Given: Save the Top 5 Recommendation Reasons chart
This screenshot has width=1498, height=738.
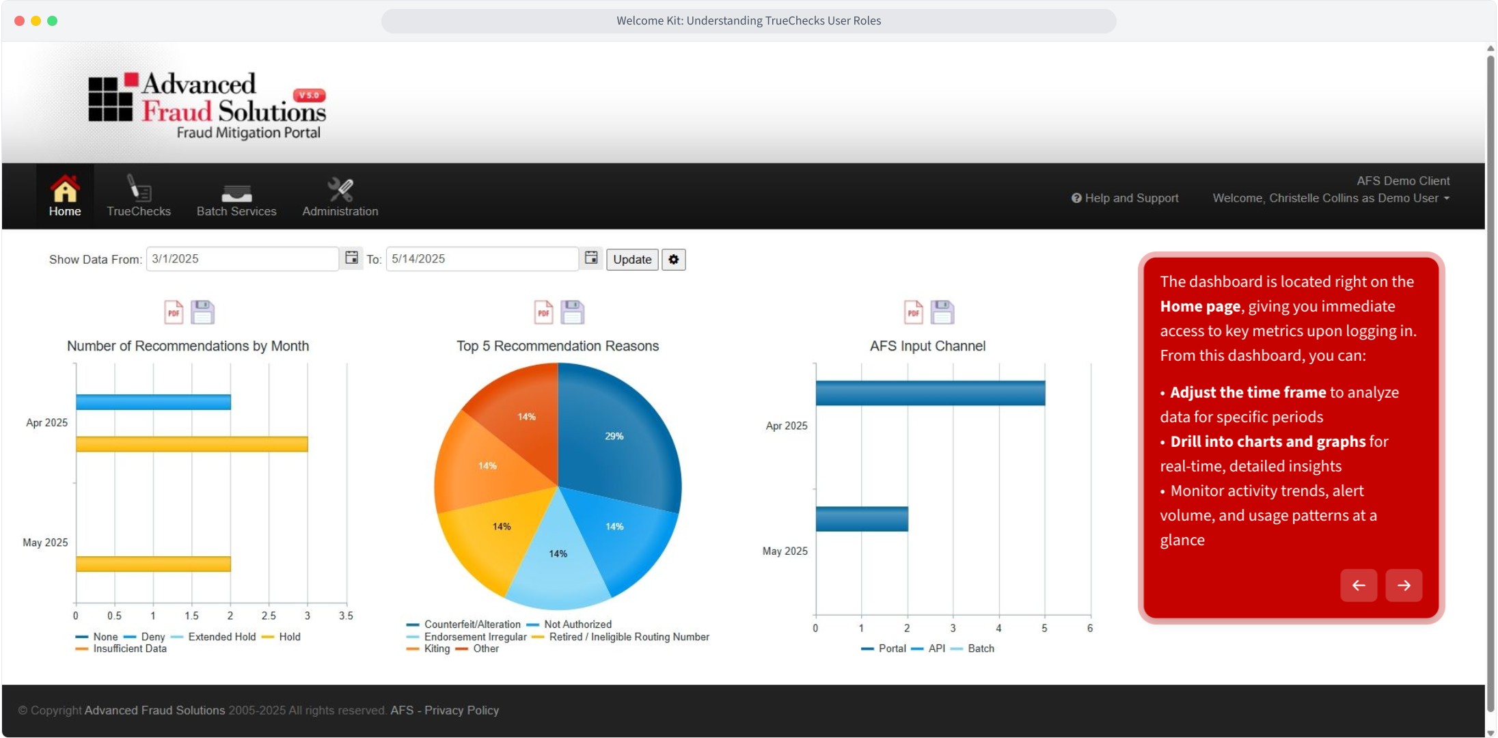Looking at the screenshot, I should [x=573, y=312].
